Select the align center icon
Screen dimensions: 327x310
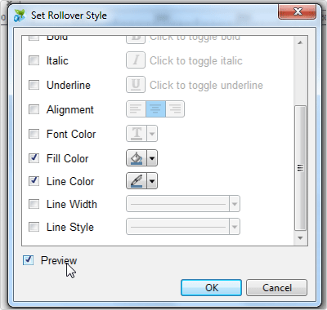click(x=155, y=109)
